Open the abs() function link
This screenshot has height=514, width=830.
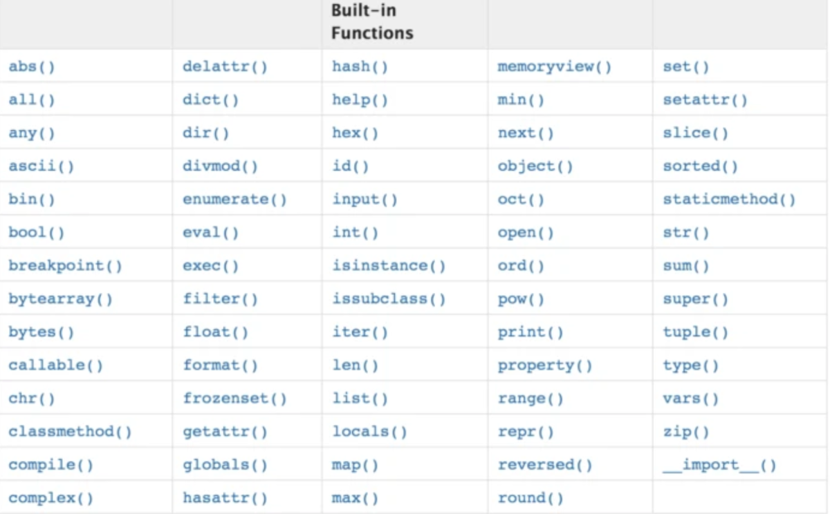pyautogui.click(x=32, y=67)
